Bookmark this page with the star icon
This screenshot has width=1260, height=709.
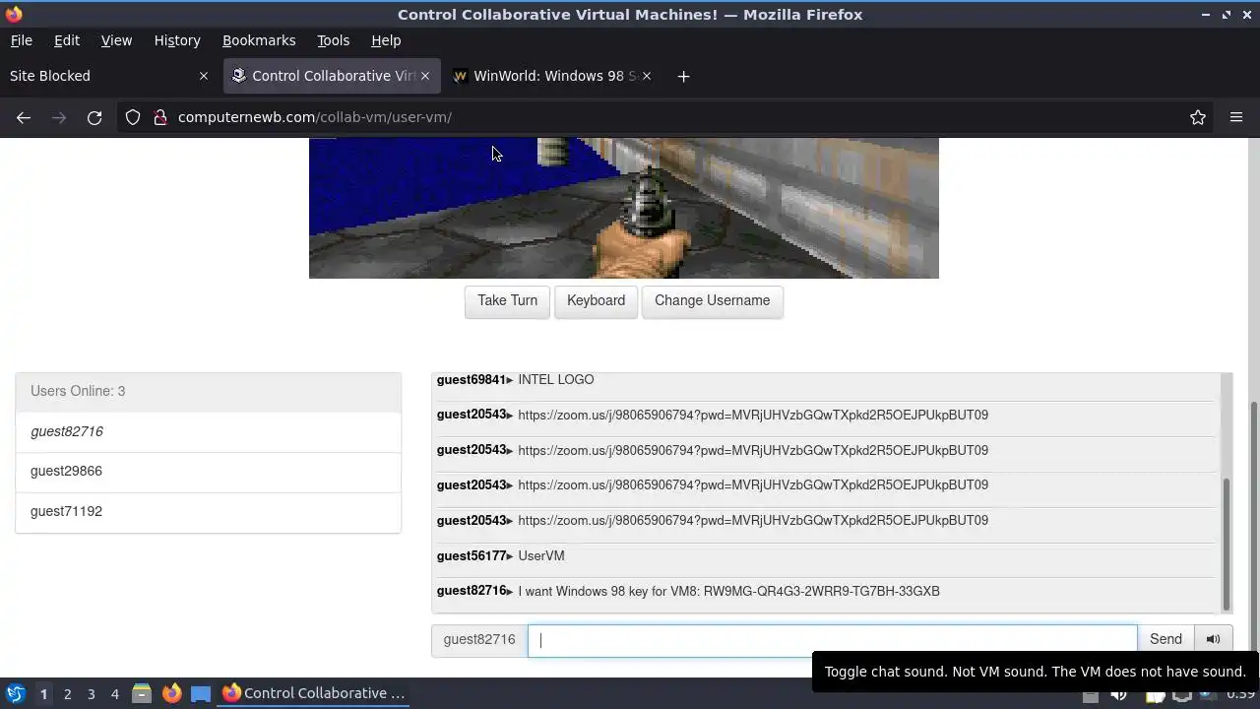pos(1198,117)
